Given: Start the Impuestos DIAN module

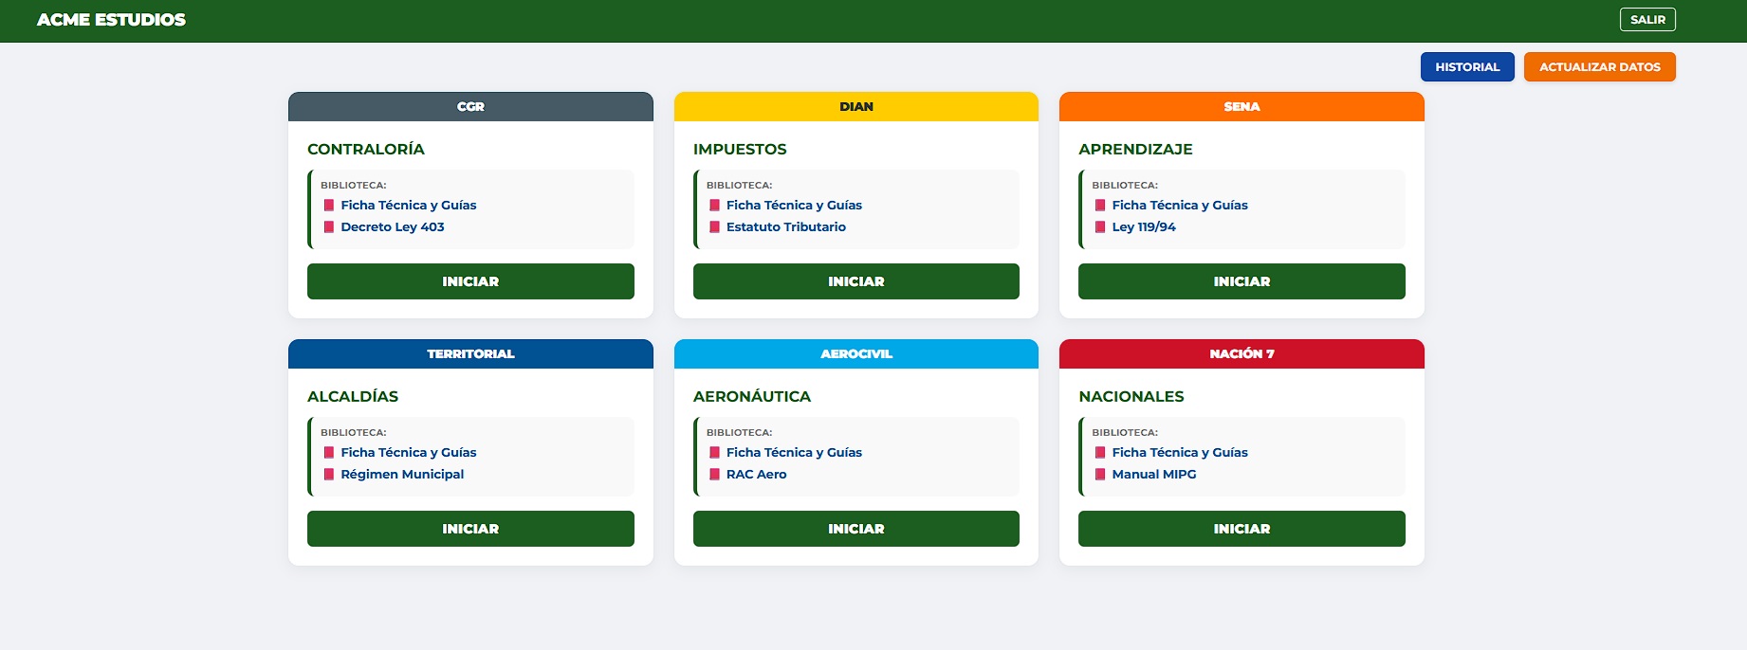Looking at the screenshot, I should (x=855, y=281).
